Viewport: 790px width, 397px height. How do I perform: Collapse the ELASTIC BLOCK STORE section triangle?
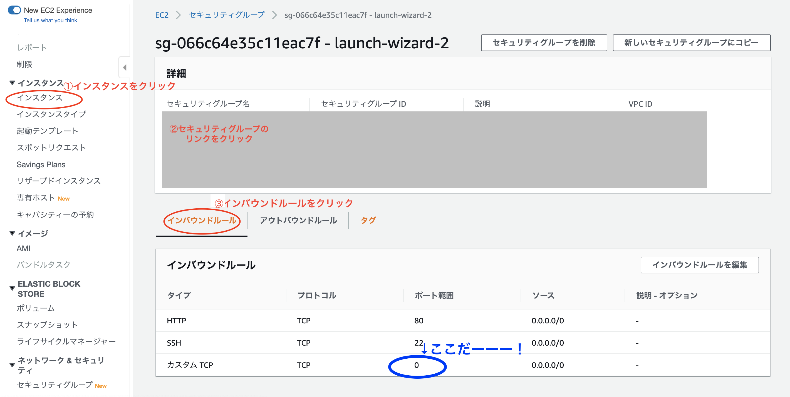12,288
